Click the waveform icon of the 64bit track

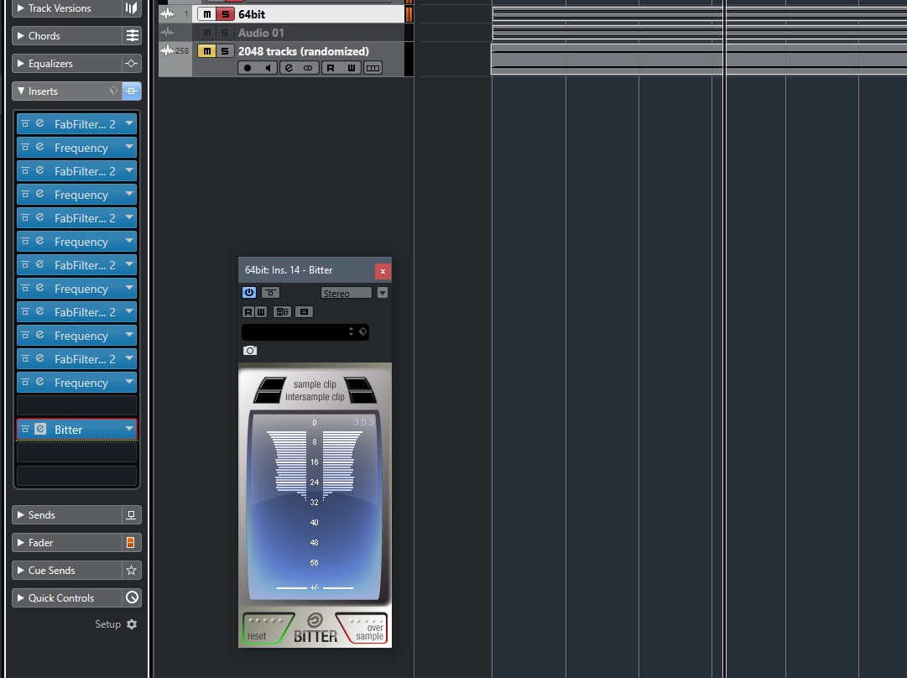pos(167,14)
